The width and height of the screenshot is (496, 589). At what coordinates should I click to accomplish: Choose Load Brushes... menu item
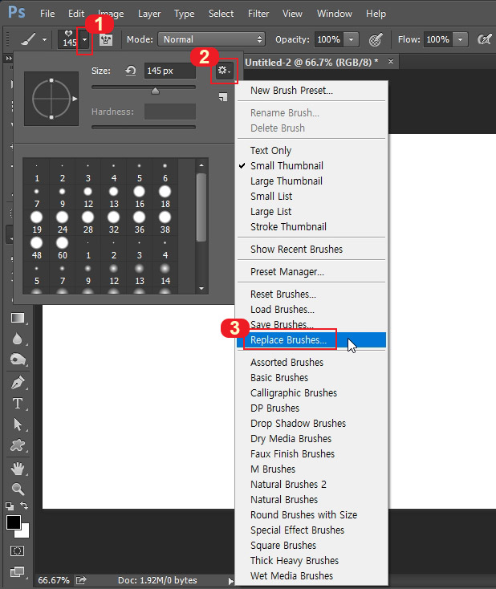click(311, 309)
